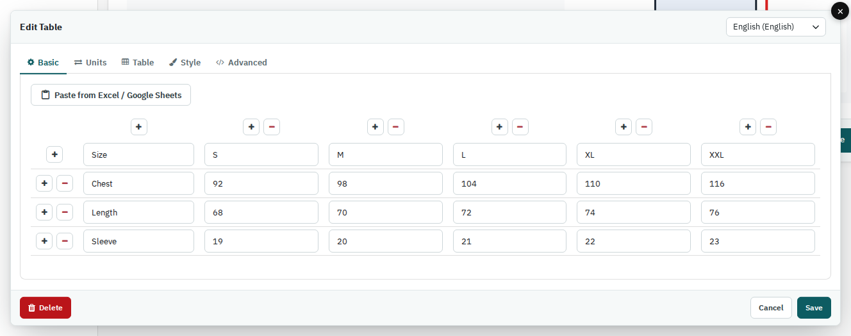Open the Style tab
Viewport: 851px width, 336px height.
(185, 62)
